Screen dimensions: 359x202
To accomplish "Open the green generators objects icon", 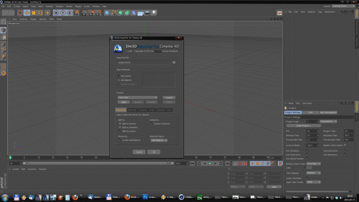I will click(x=121, y=13).
